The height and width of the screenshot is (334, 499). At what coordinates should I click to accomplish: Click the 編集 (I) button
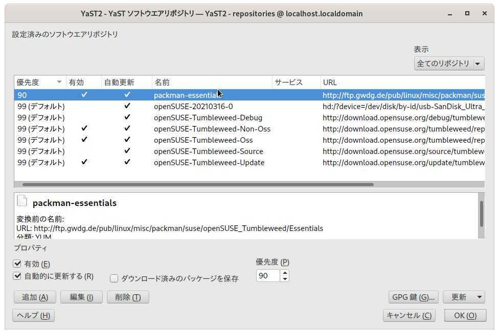[81, 297]
